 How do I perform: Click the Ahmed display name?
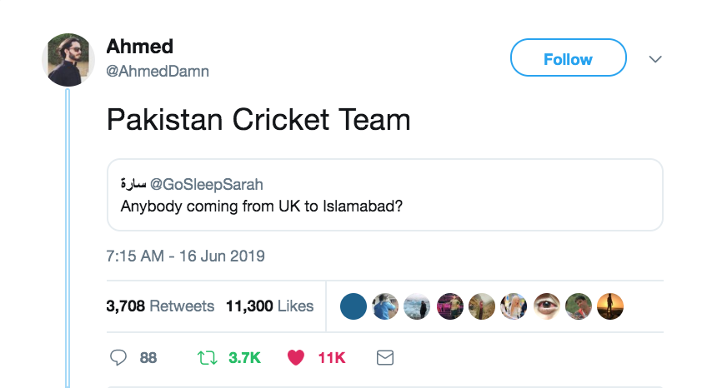point(139,47)
